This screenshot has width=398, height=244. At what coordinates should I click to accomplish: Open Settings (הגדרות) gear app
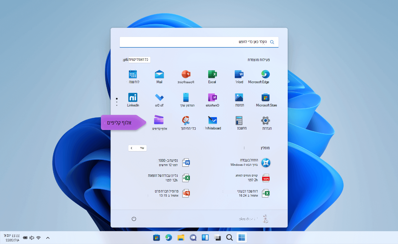tap(265, 120)
